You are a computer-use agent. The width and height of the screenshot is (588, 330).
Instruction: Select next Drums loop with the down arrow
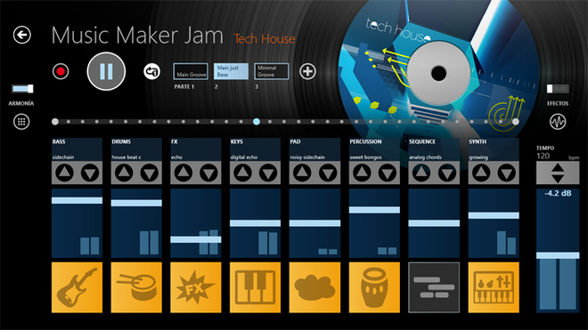click(150, 173)
